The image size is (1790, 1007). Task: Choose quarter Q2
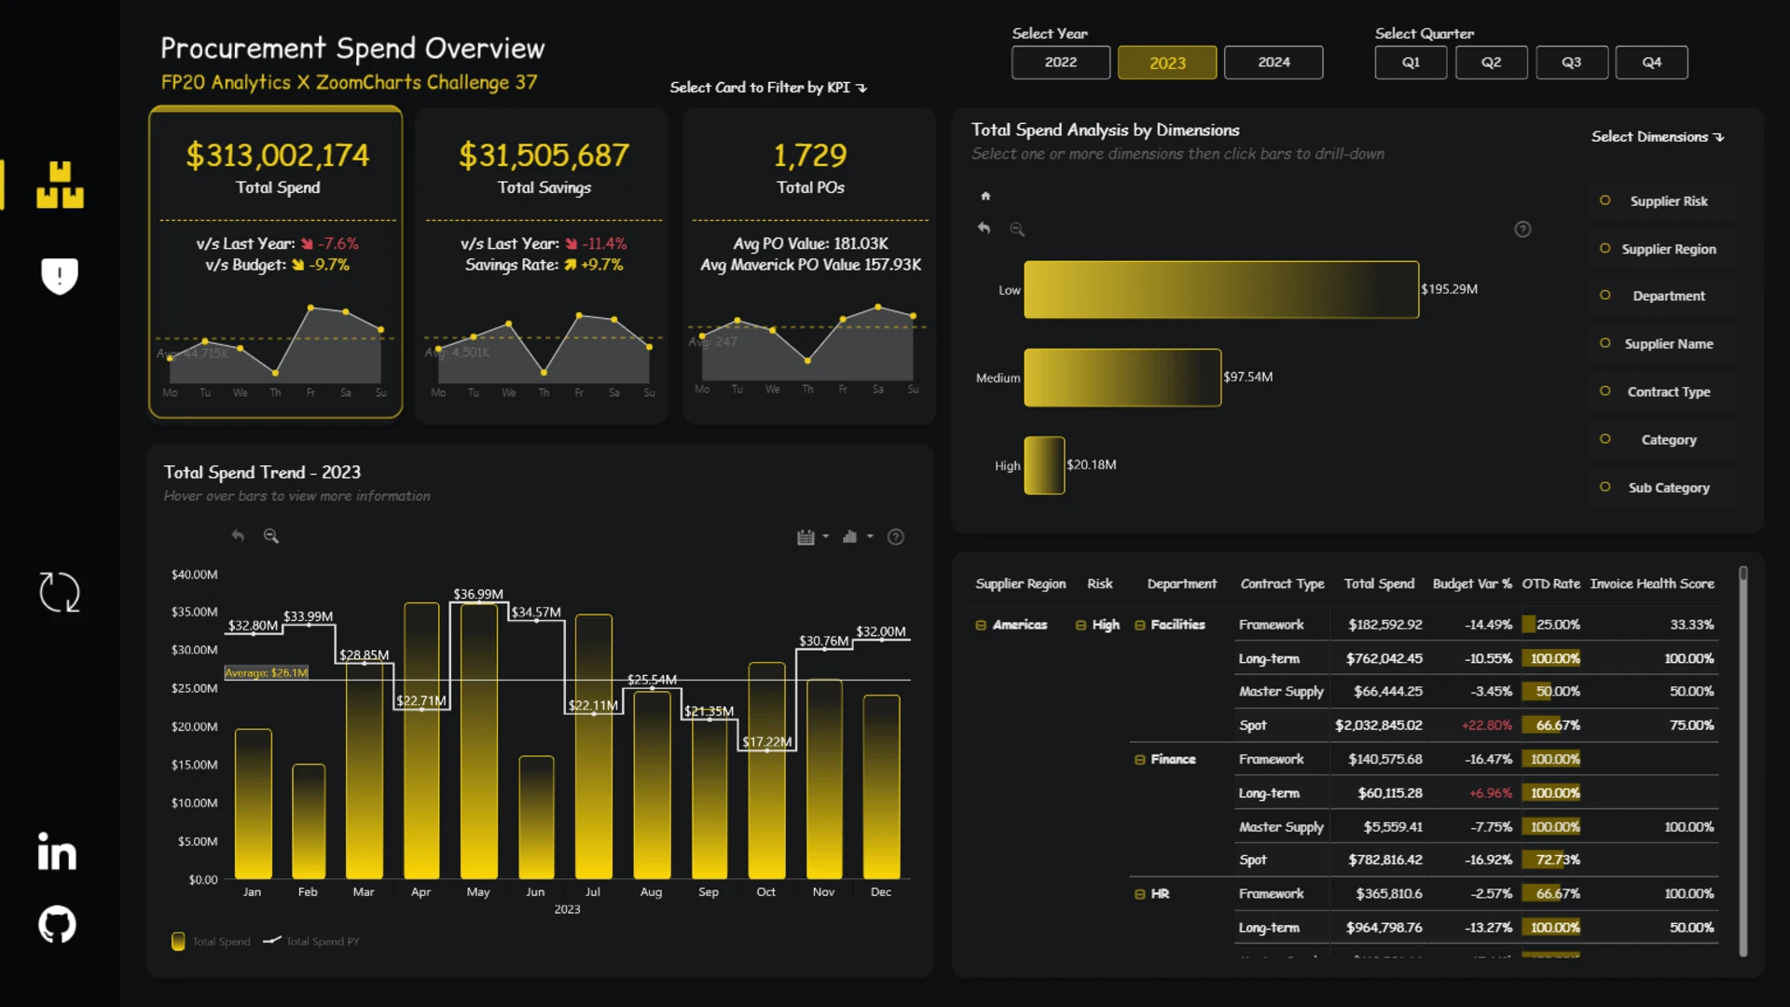(x=1492, y=62)
